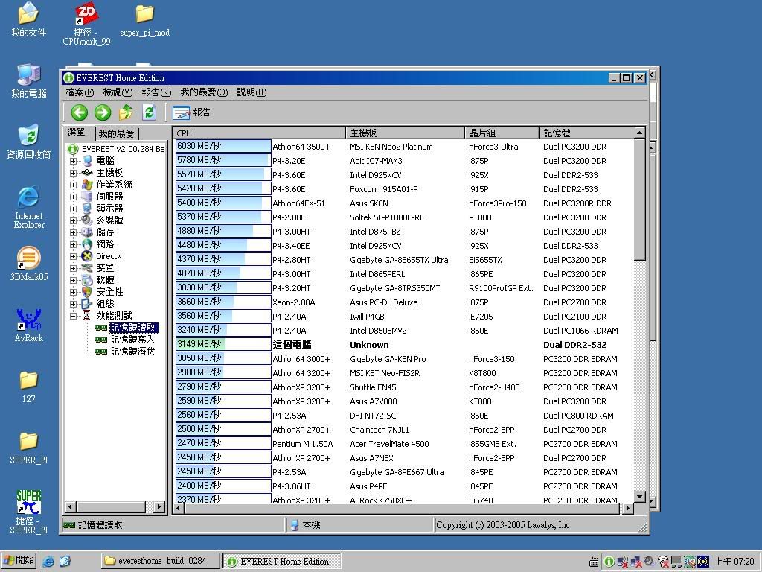The image size is (762, 572).
Task: Expand the DirectX tree node
Action: (73, 256)
